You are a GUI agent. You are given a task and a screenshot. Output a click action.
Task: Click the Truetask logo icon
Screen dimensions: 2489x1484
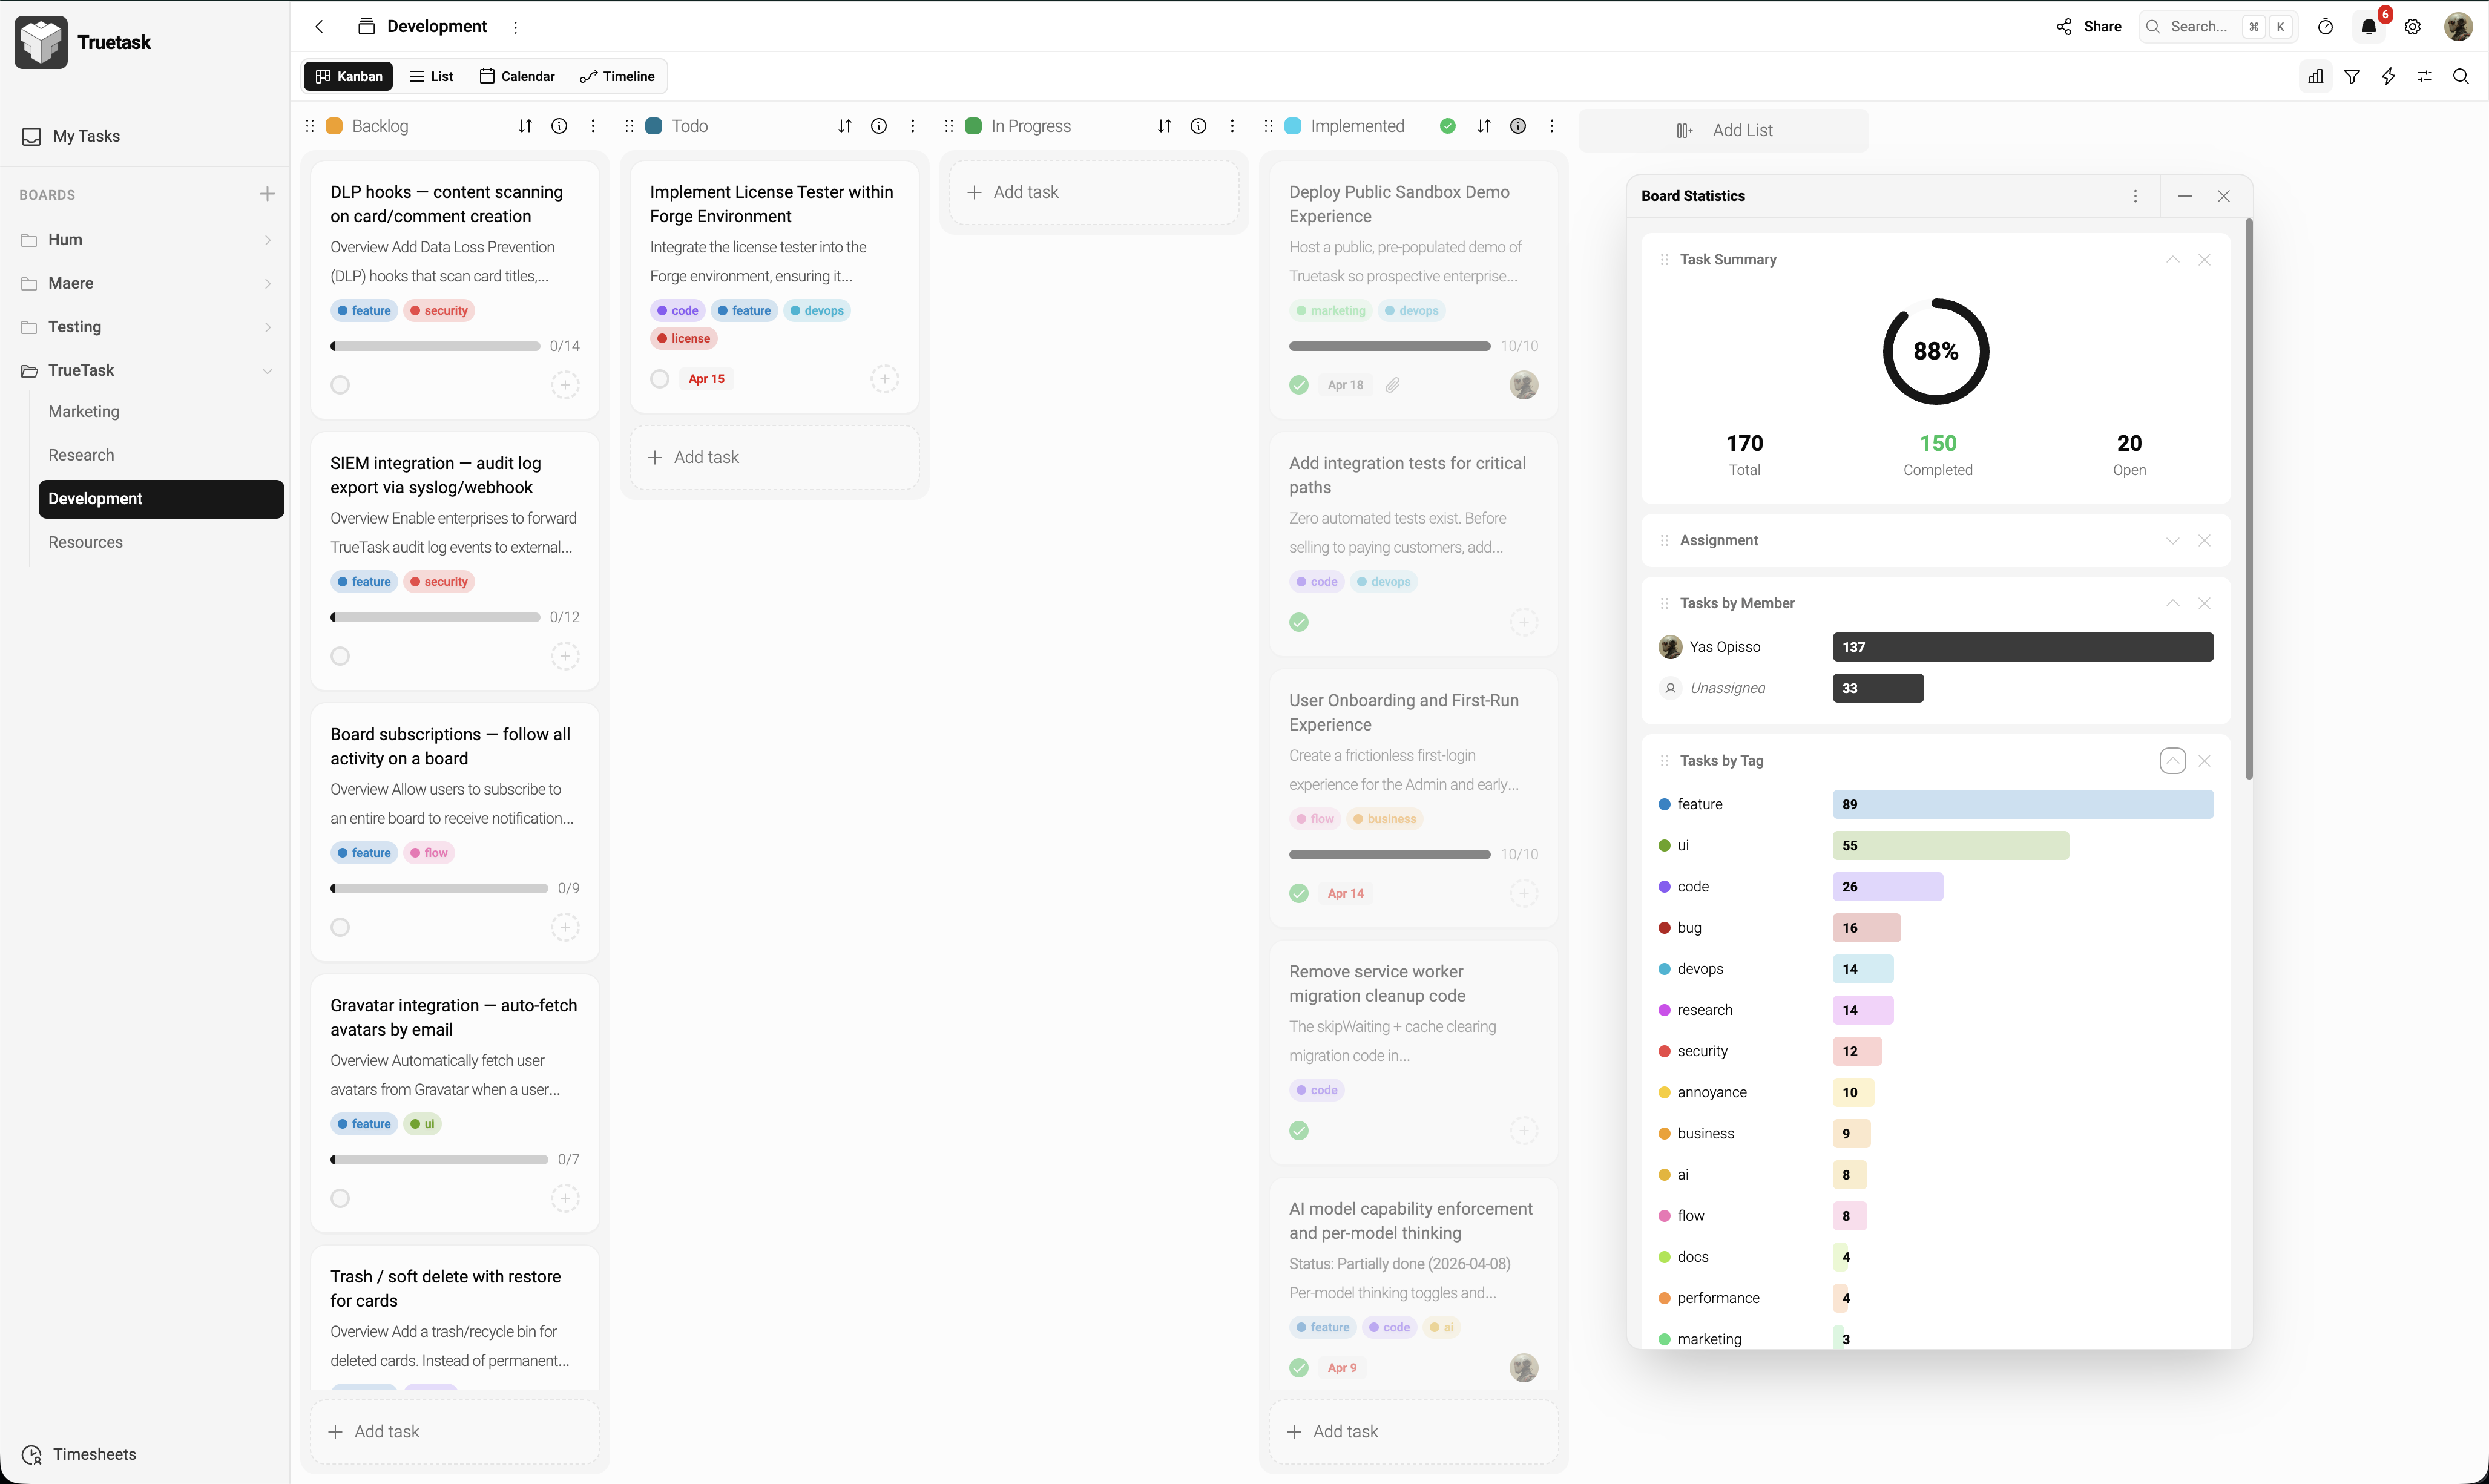[41, 42]
